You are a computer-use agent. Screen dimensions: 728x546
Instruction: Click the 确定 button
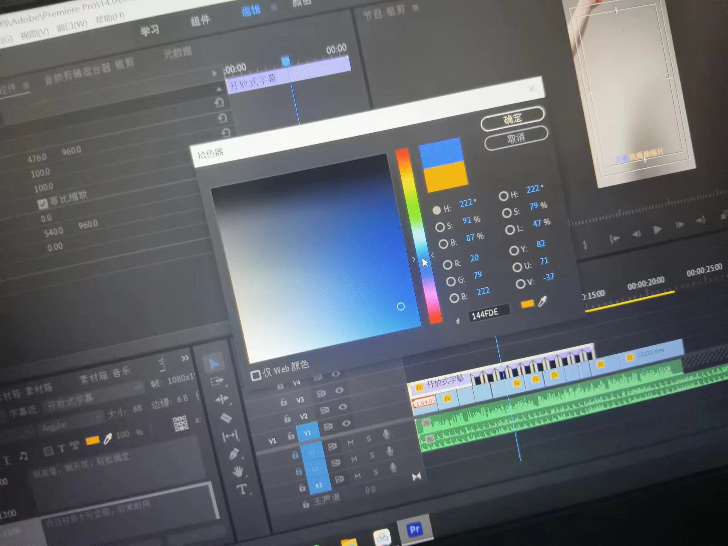coord(513,118)
